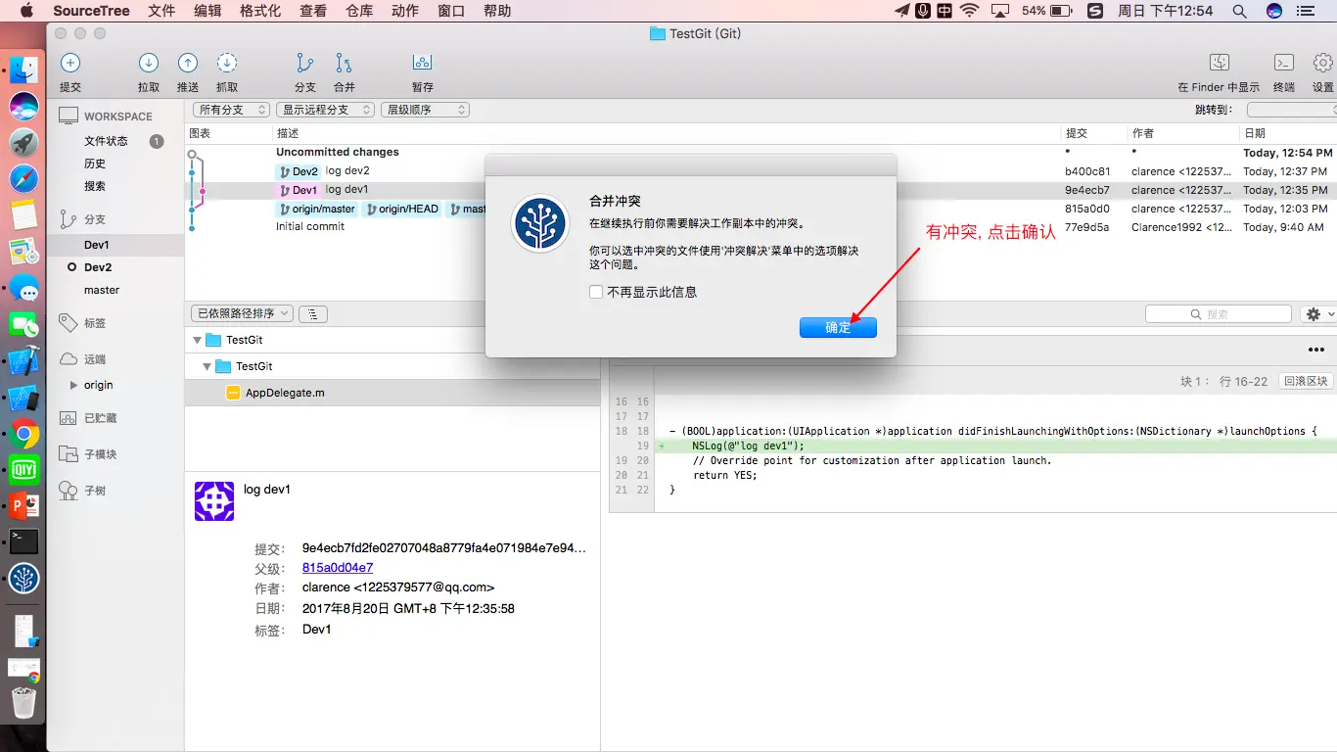Open the 层级顺序 dropdown

pyautogui.click(x=425, y=110)
